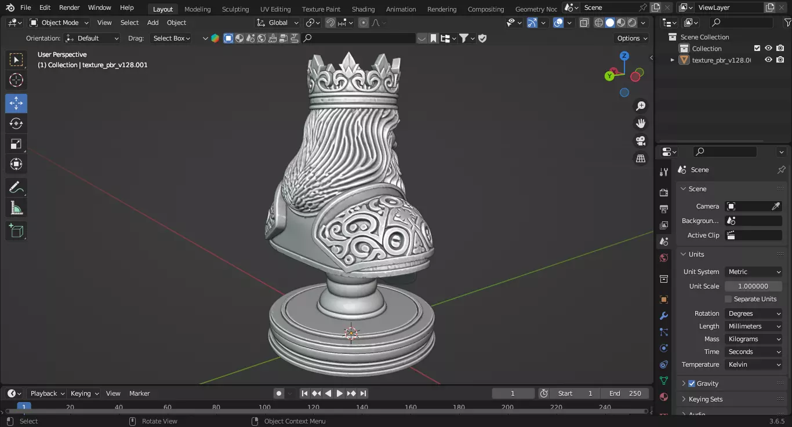Open the Render menu
Image resolution: width=792 pixels, height=427 pixels.
(x=69, y=8)
